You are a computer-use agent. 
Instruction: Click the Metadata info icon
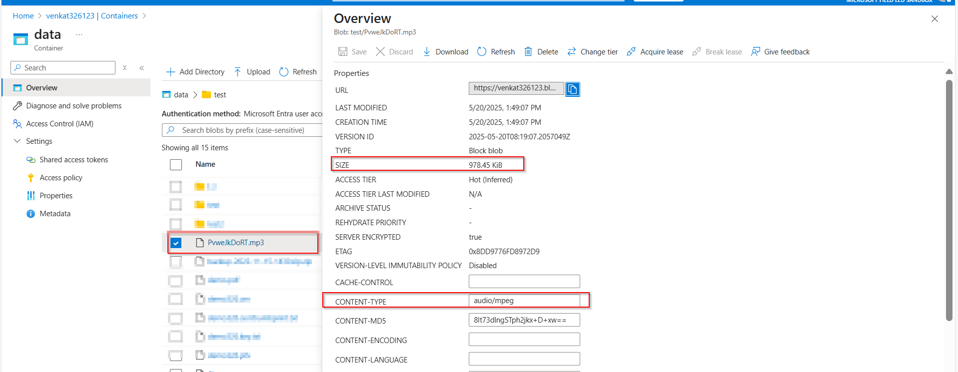pyautogui.click(x=31, y=214)
